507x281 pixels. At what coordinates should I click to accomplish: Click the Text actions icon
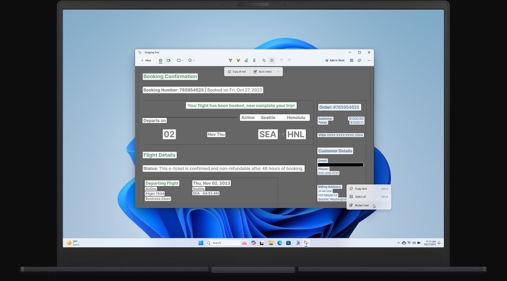tap(272, 60)
